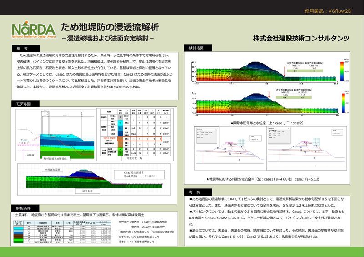The height and width of the screenshot is (257, 364).
Task: Open the 地盤定数一覧 table figure
Action: click(135, 135)
